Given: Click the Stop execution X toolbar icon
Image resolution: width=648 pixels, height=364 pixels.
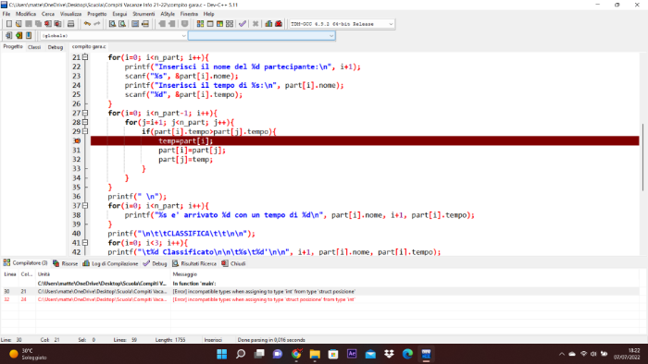Looking at the screenshot, I should tap(255, 24).
